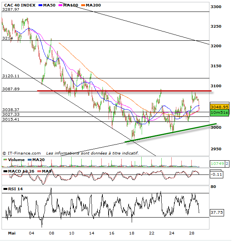Select the yellow 3048.95 current price label
Screen dimensions: 236x241
[x=219, y=107]
